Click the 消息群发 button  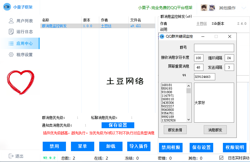(x=215, y=130)
